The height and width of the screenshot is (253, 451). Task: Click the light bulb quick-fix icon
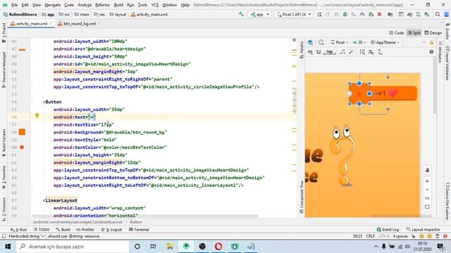pyautogui.click(x=37, y=116)
